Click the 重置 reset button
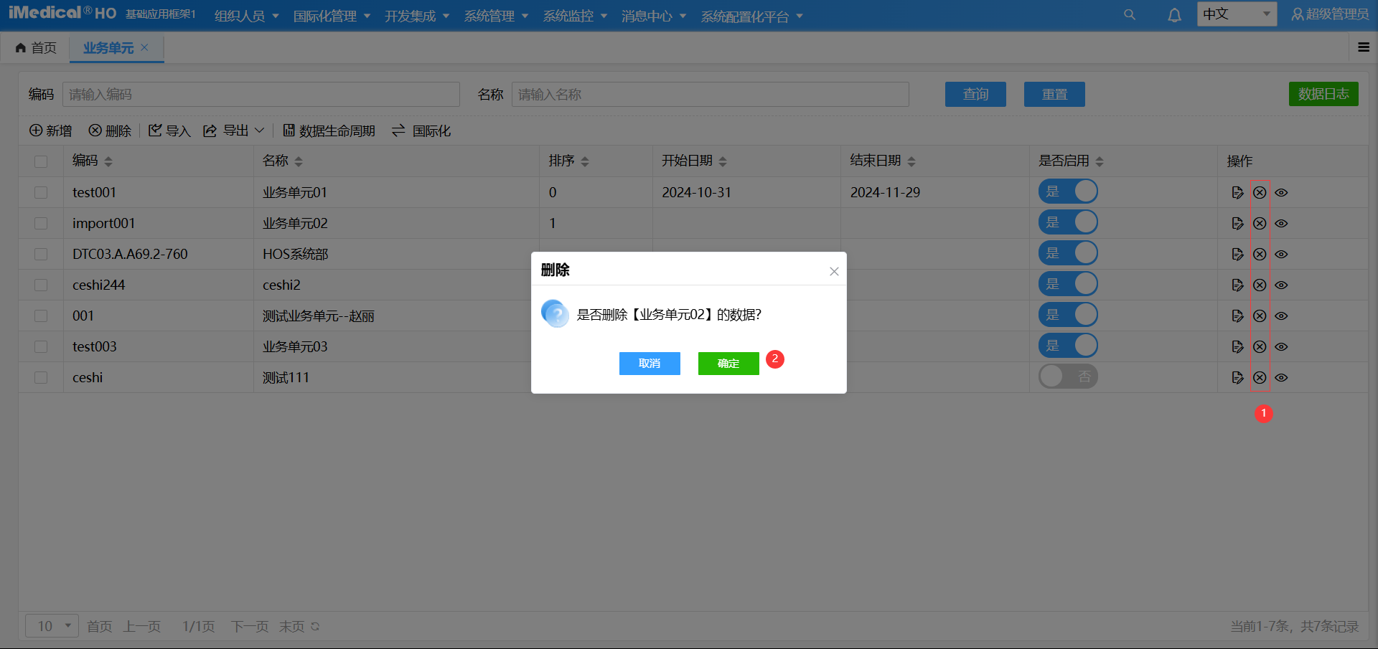 (1054, 94)
